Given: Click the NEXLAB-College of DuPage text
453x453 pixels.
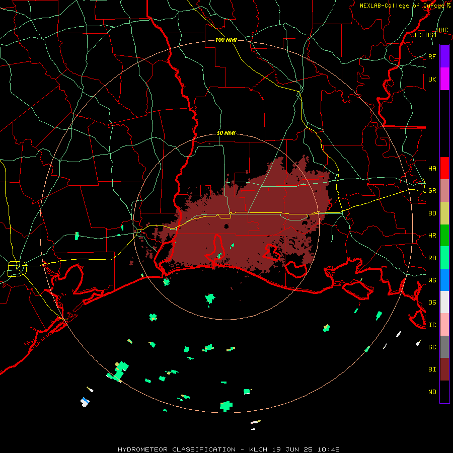Looking at the screenshot, I should 402,6.
